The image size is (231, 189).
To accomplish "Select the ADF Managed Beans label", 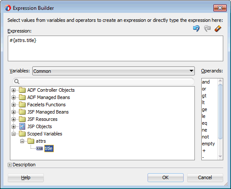I will pyautogui.click(x=49, y=97).
